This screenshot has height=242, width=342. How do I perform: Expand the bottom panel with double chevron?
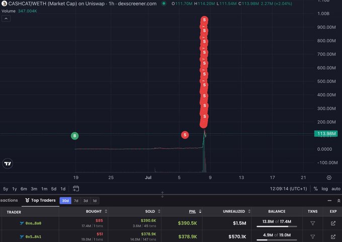(x=338, y=201)
